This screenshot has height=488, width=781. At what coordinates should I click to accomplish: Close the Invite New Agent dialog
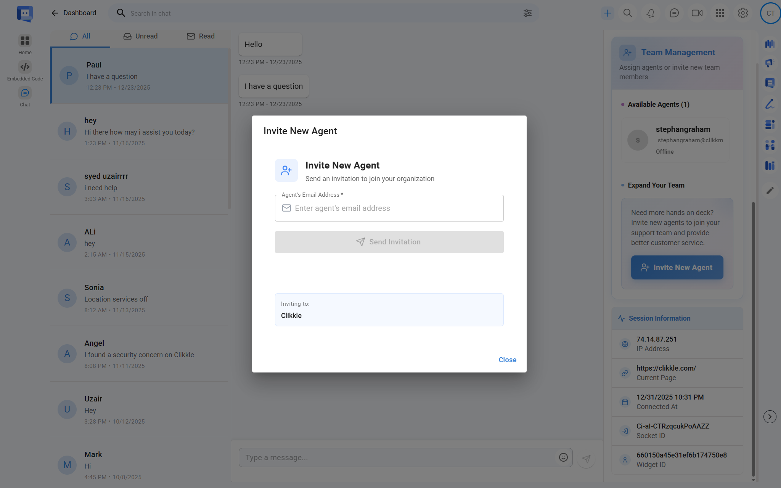click(507, 360)
